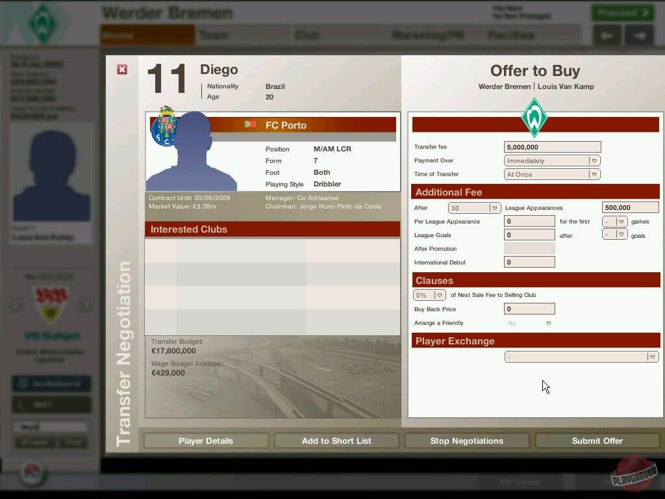Click the Transfer fee input field
The height and width of the screenshot is (499, 665).
coord(552,147)
